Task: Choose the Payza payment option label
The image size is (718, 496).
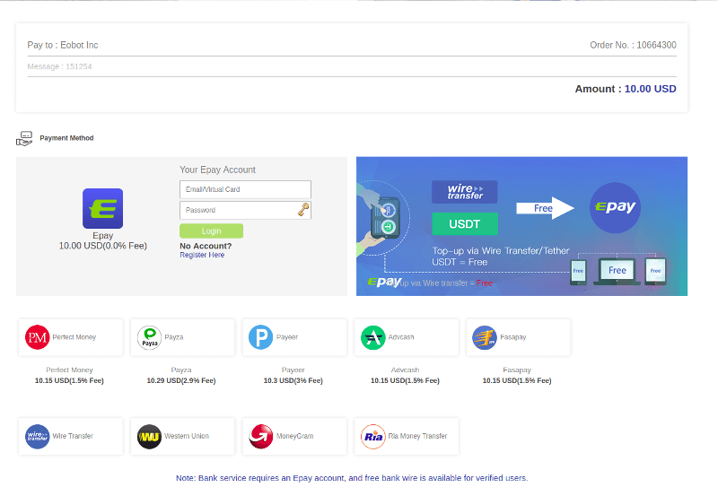Action: [x=173, y=337]
